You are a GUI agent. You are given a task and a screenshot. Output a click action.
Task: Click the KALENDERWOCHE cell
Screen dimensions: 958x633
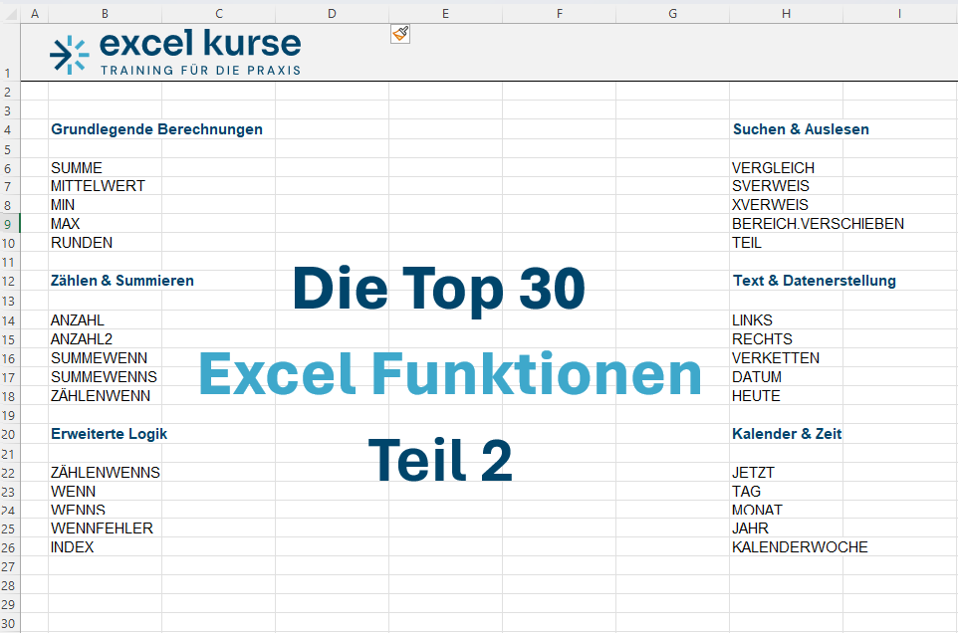(x=800, y=547)
